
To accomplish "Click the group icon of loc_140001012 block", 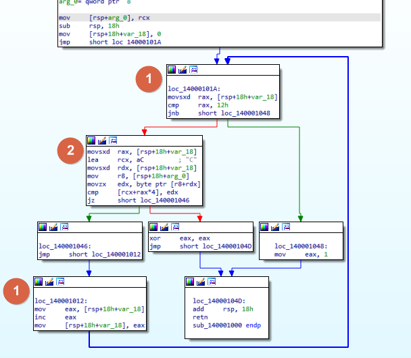I will coord(60,282).
